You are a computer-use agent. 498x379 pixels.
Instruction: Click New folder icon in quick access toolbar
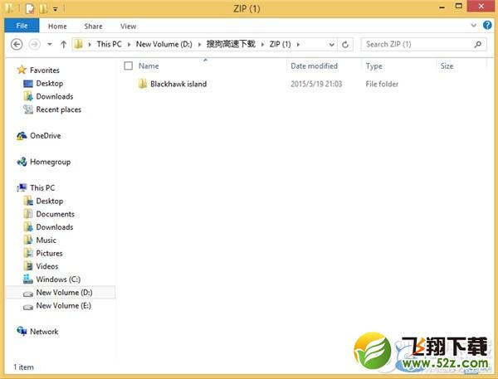click(x=42, y=9)
